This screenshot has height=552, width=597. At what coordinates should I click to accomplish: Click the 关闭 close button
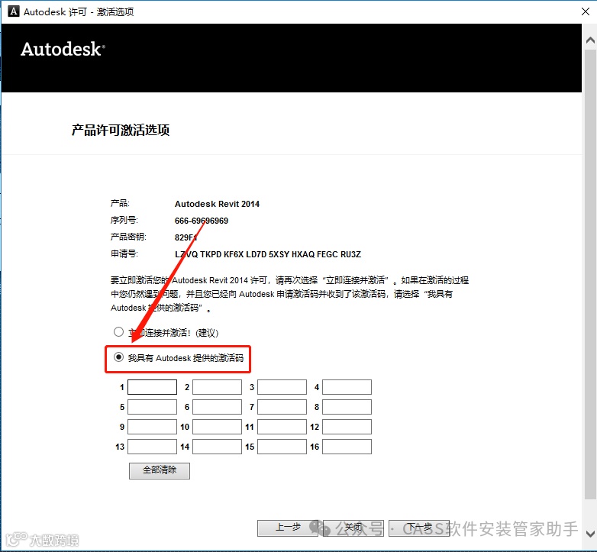(x=353, y=528)
